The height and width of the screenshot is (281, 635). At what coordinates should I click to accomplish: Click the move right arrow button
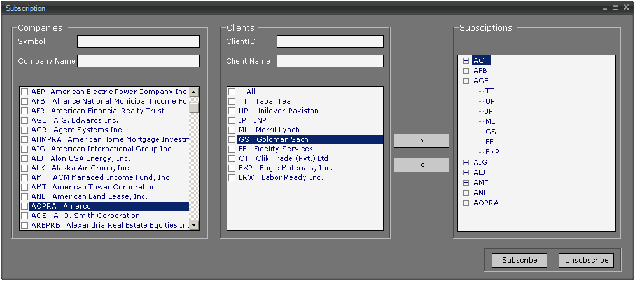(x=421, y=140)
